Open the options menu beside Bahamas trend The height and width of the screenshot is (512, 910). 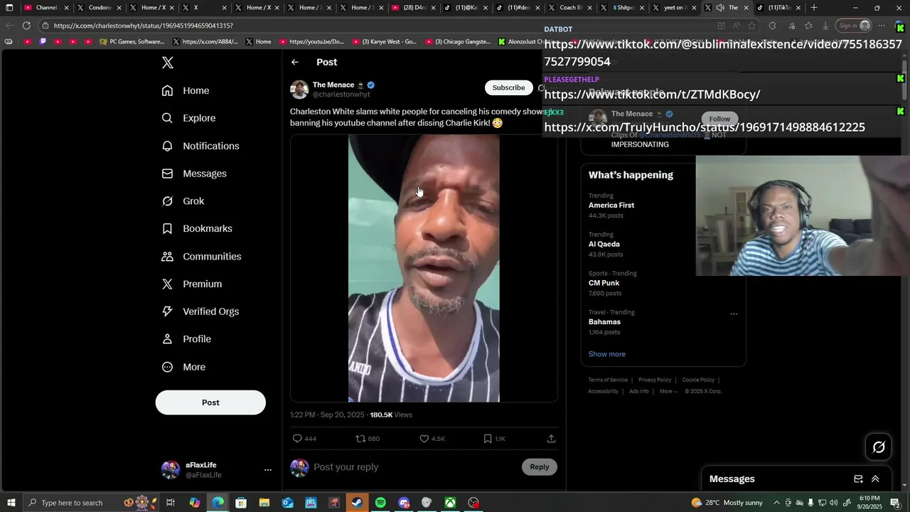734,314
